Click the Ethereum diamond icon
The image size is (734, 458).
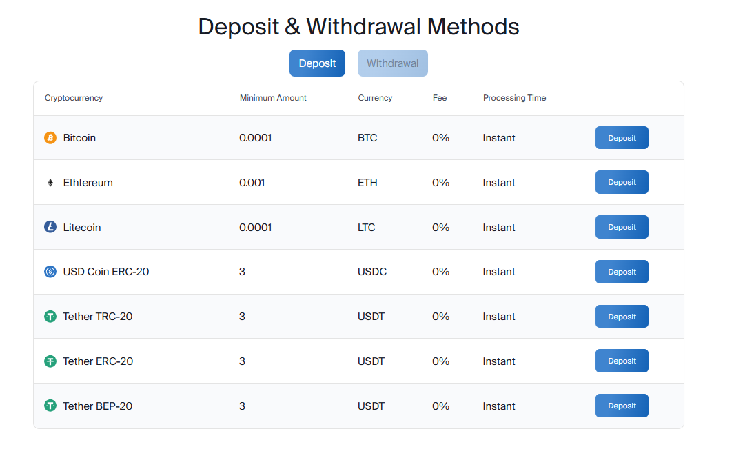(x=50, y=183)
